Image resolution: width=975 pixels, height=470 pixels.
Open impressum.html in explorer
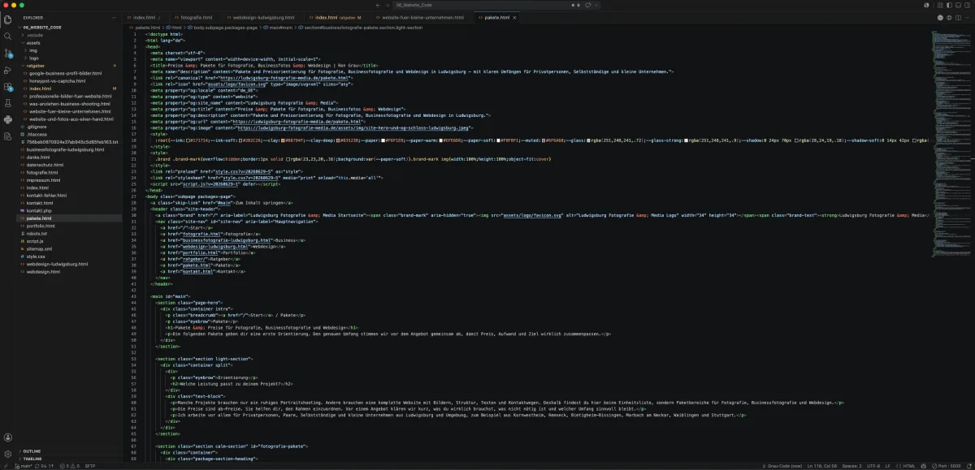point(42,180)
